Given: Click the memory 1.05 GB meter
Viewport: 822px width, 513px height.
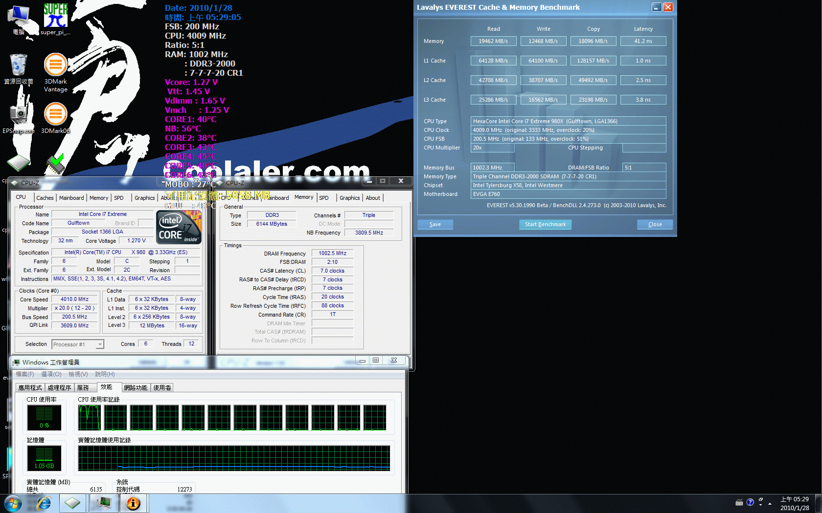Looking at the screenshot, I should click(44, 458).
